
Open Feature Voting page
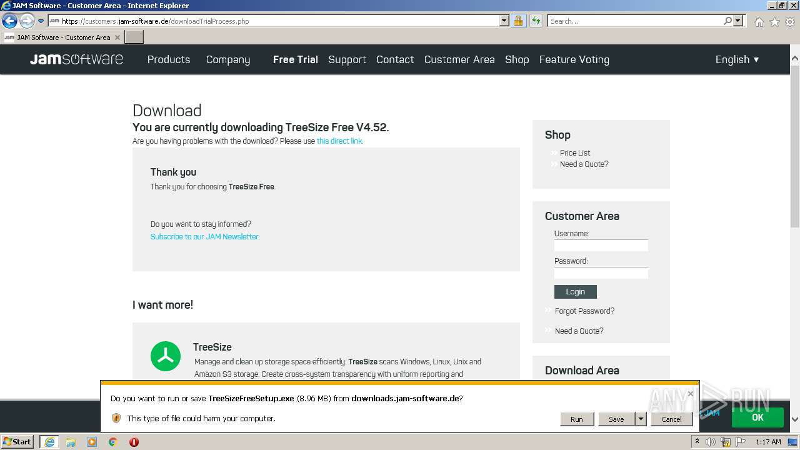[574, 59]
